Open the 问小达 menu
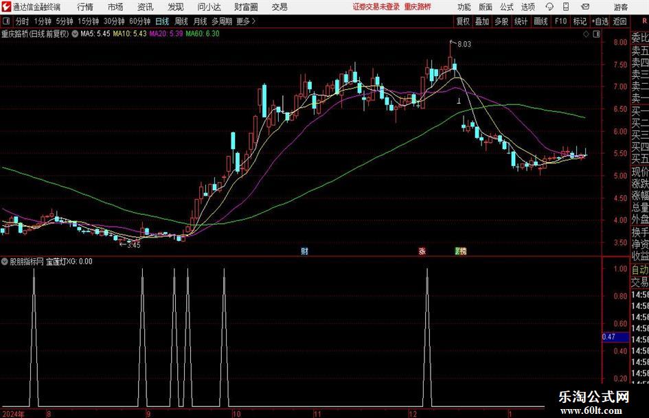The height and width of the screenshot is (418, 649). [209, 7]
